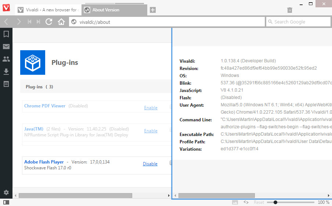Click the left pane horizontal scrollbar thumb
This screenshot has width=332, height=206.
(75, 196)
